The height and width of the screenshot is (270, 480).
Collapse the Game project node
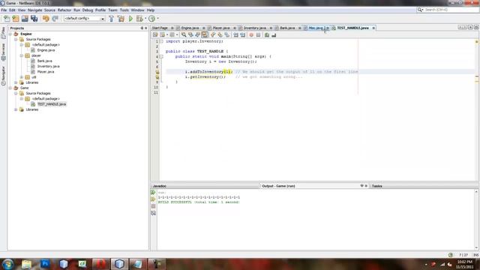pyautogui.click(x=10, y=88)
